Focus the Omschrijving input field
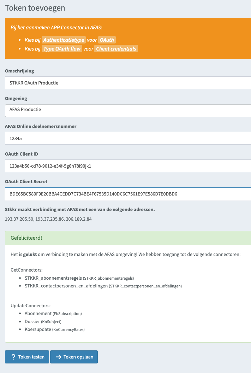This screenshot has width=251, height=373. 128,83
